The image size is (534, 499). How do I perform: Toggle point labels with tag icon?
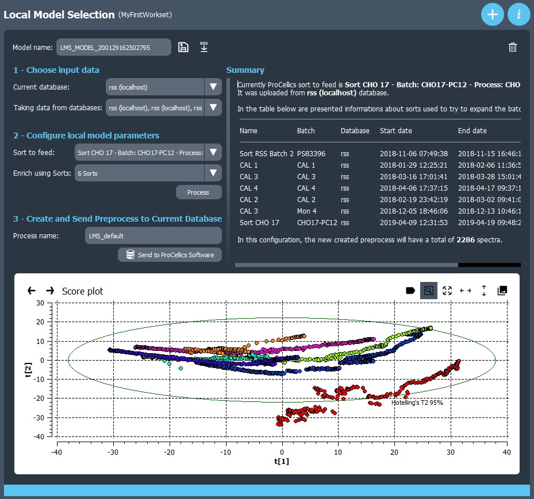point(410,291)
